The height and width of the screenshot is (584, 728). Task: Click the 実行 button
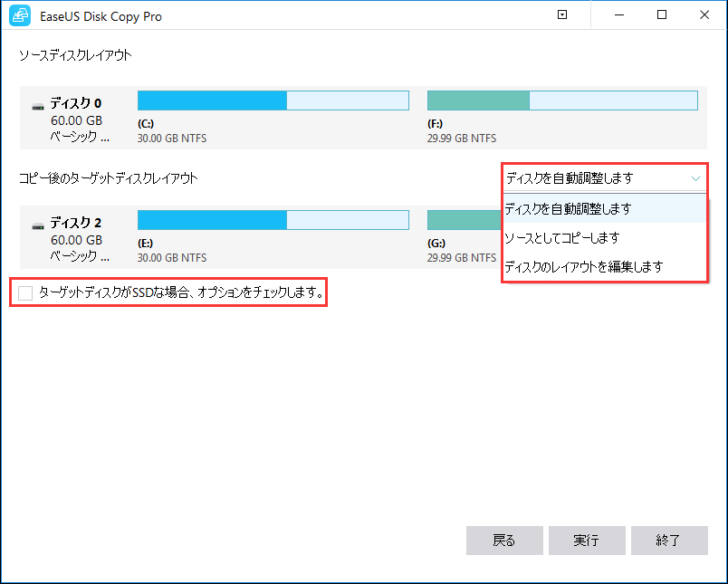[587, 541]
